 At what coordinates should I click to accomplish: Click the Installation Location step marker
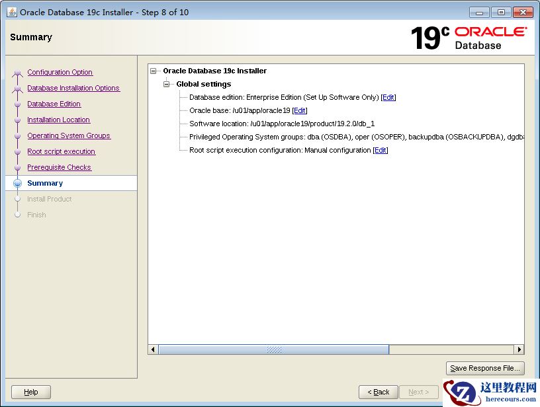pos(18,120)
